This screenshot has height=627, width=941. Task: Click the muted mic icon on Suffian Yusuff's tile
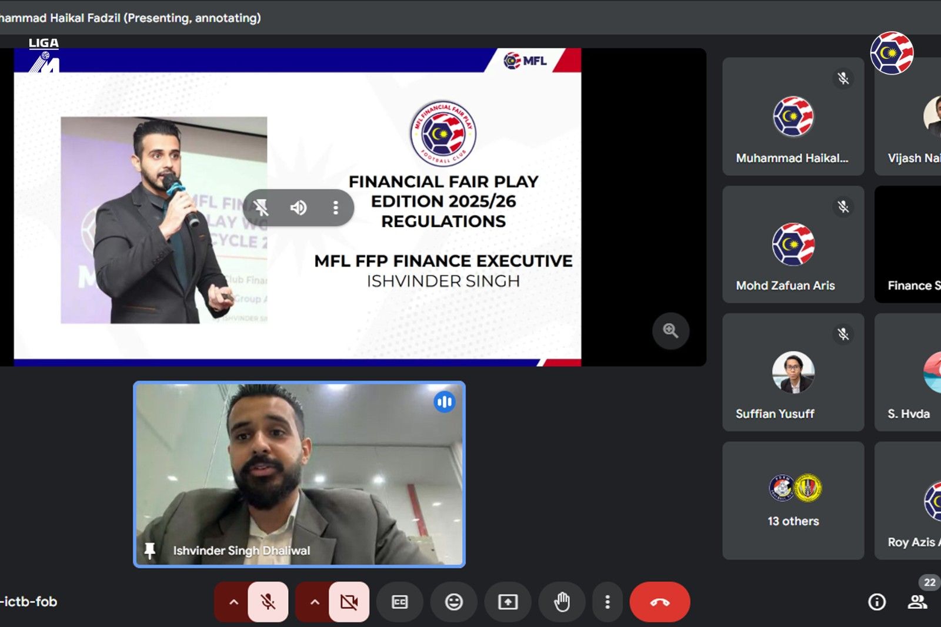pyautogui.click(x=843, y=334)
